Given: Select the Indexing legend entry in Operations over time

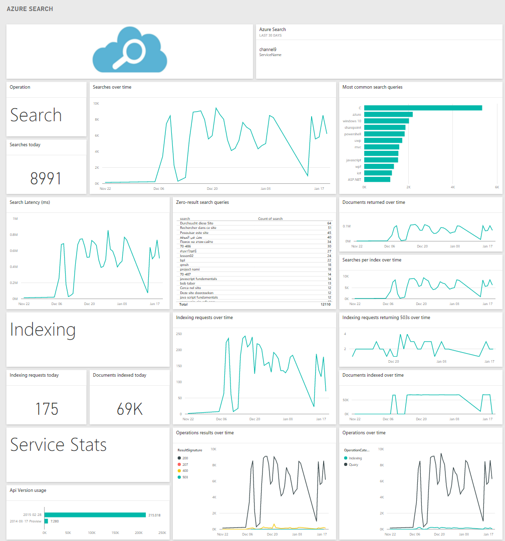Looking at the screenshot, I should [353, 458].
